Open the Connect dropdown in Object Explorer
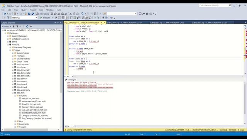The width and height of the screenshot is (247, 139). point(7,27)
